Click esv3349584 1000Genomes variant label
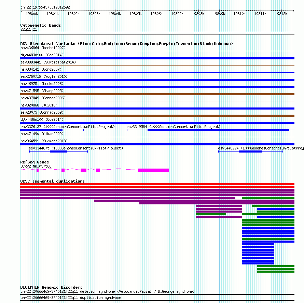Viewport: 304px width, 303px height. tap(174, 127)
